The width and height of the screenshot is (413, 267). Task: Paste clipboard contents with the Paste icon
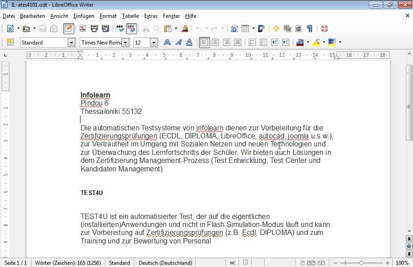pos(167,28)
